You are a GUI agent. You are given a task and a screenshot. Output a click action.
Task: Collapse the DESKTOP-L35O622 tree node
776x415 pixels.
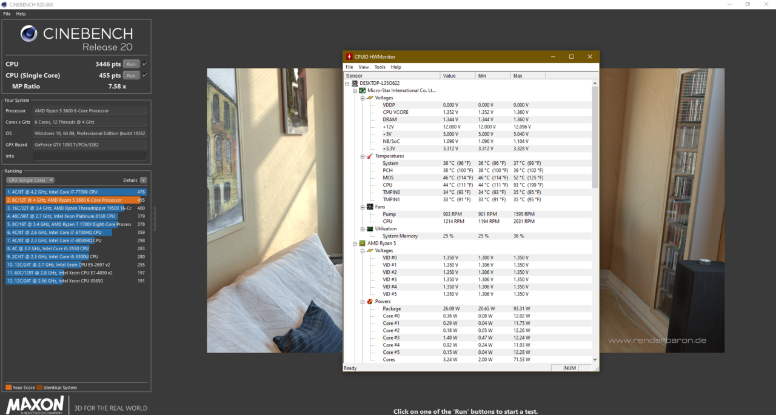[347, 83]
